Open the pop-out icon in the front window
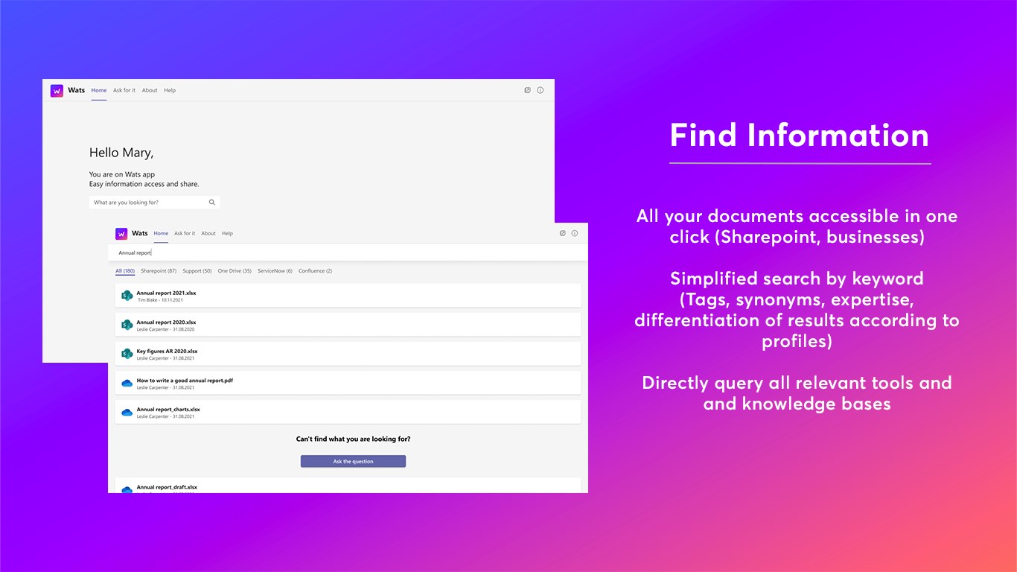Image resolution: width=1017 pixels, height=572 pixels. [x=563, y=233]
